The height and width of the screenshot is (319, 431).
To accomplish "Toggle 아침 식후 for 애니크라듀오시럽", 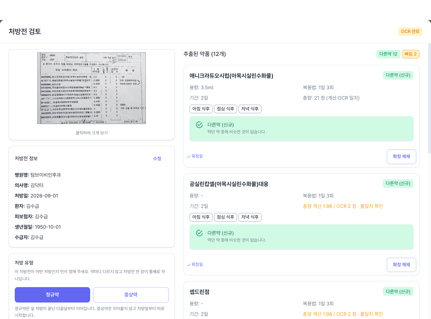I will (201, 109).
